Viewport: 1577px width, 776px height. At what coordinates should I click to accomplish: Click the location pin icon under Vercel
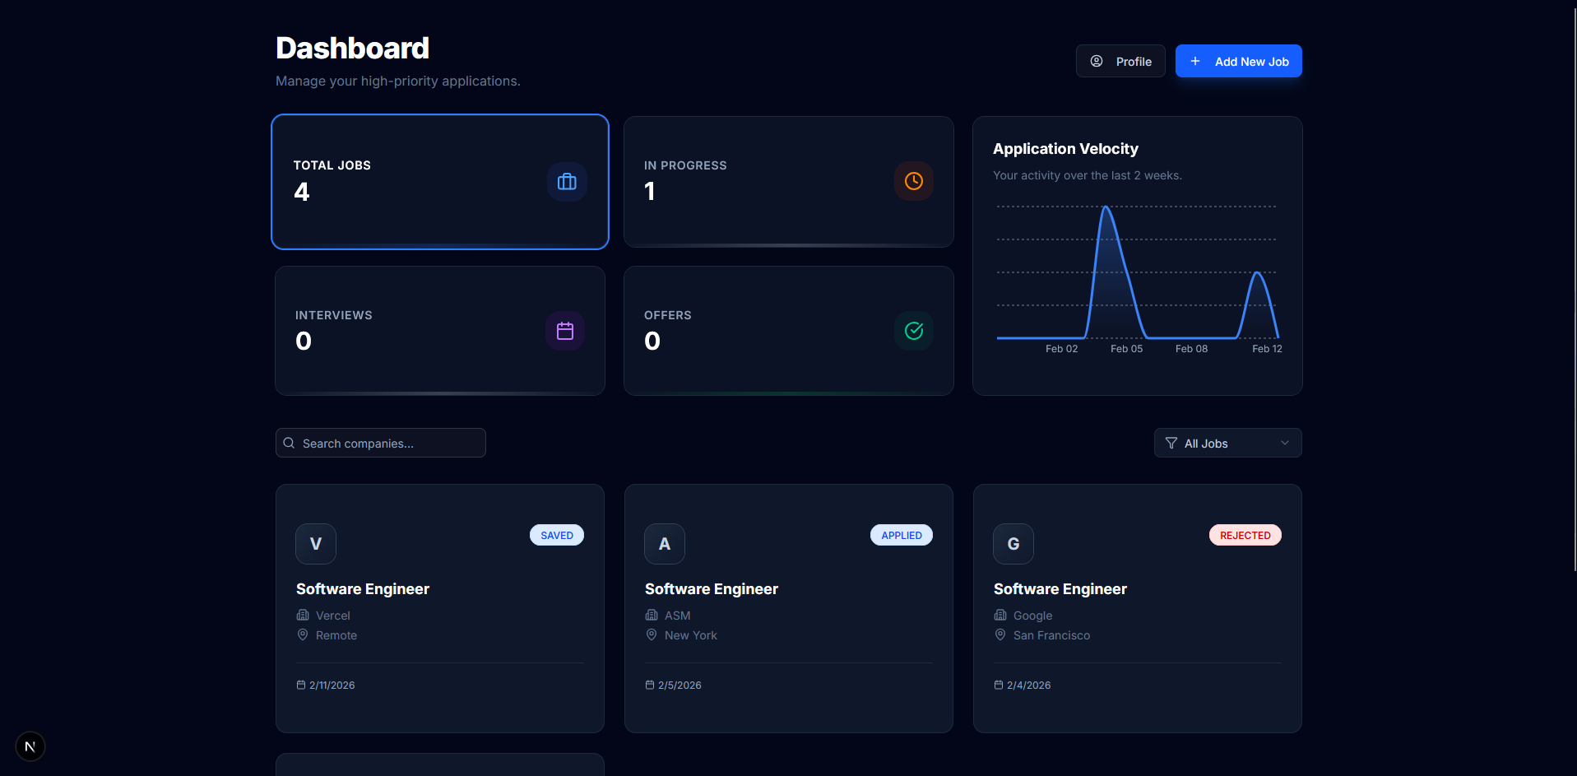click(303, 634)
